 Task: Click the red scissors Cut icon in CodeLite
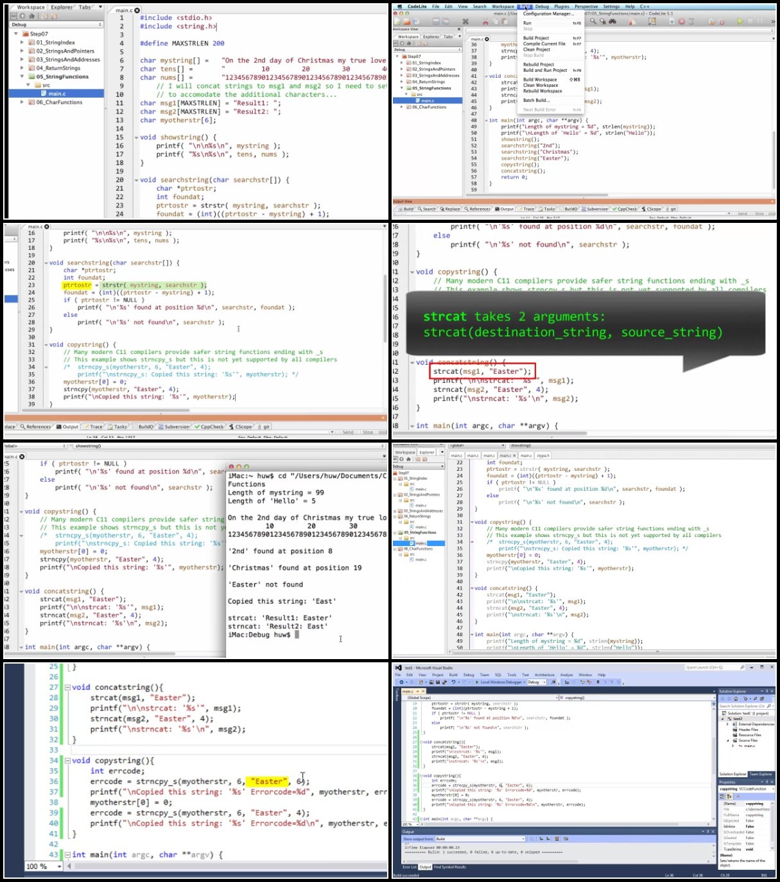tap(485, 22)
